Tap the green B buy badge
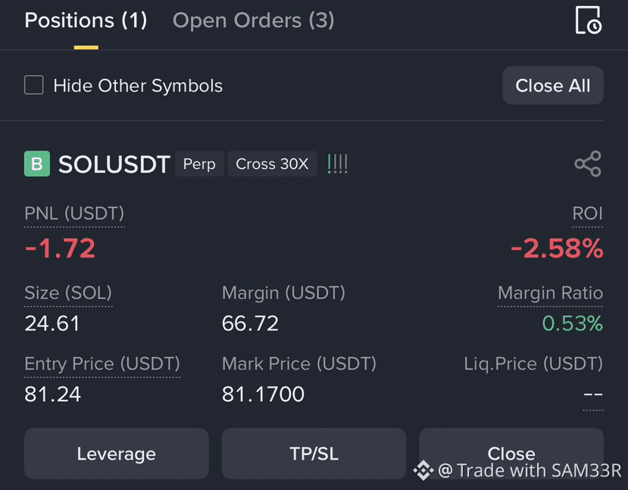The image size is (628, 490). click(x=37, y=164)
